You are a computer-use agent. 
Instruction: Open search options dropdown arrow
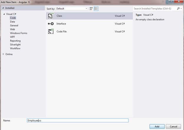(181, 9)
